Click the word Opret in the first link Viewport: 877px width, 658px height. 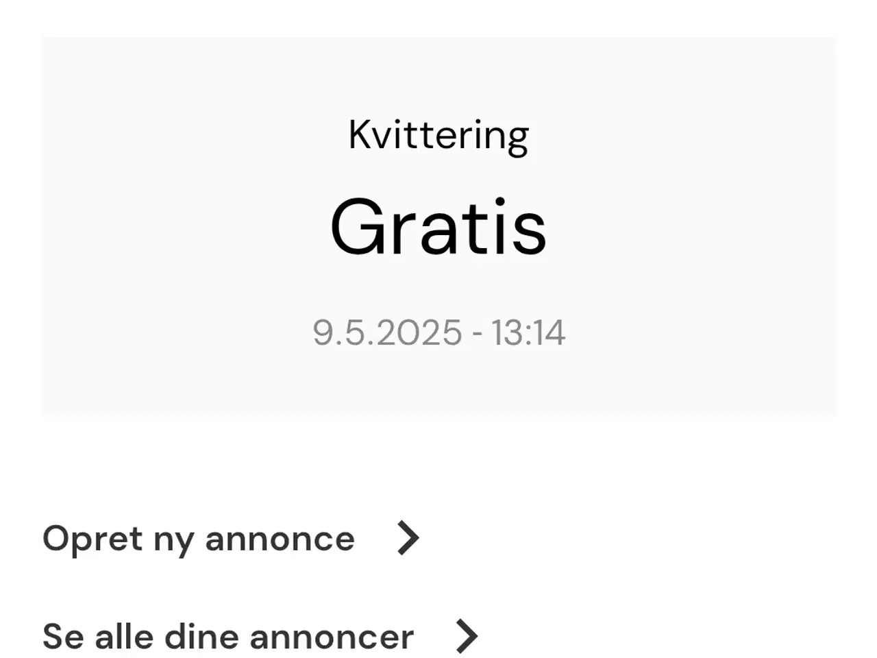92,539
